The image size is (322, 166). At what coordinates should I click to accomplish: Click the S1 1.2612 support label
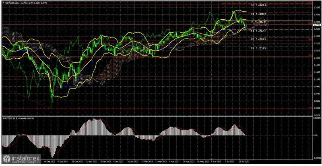[258, 31]
